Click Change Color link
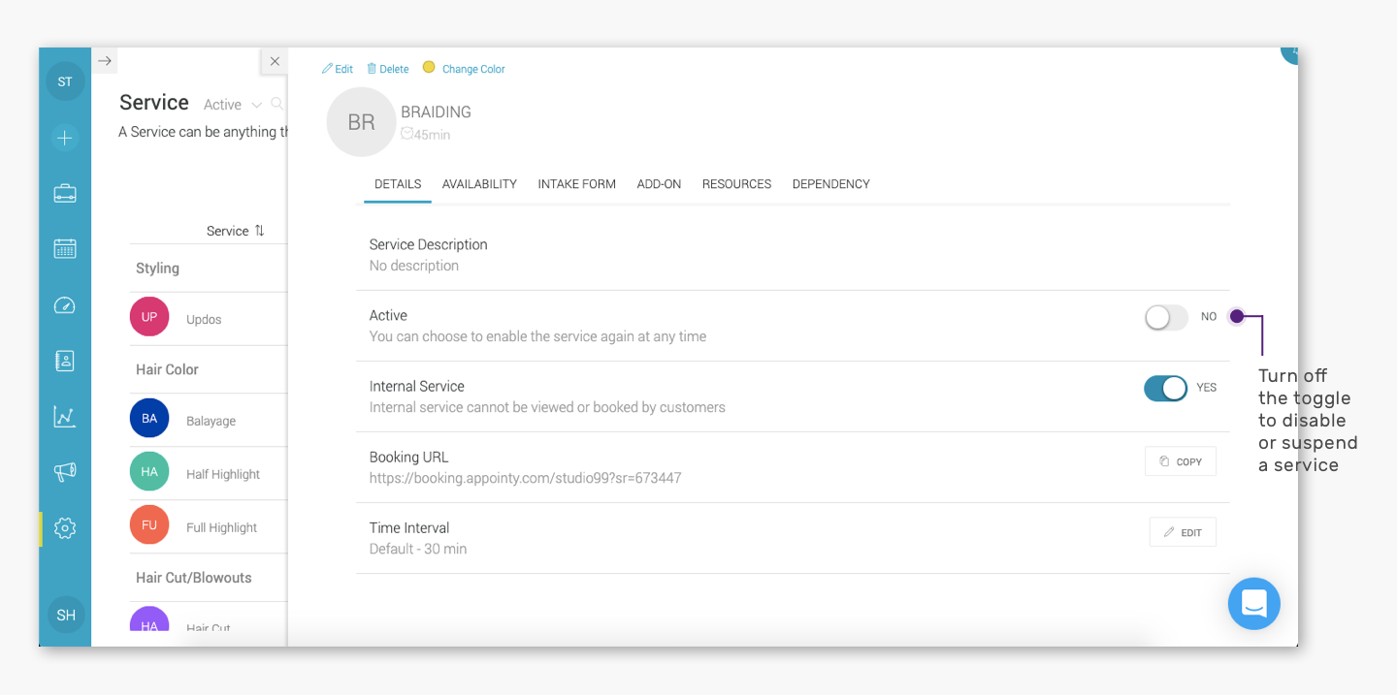 (x=473, y=69)
